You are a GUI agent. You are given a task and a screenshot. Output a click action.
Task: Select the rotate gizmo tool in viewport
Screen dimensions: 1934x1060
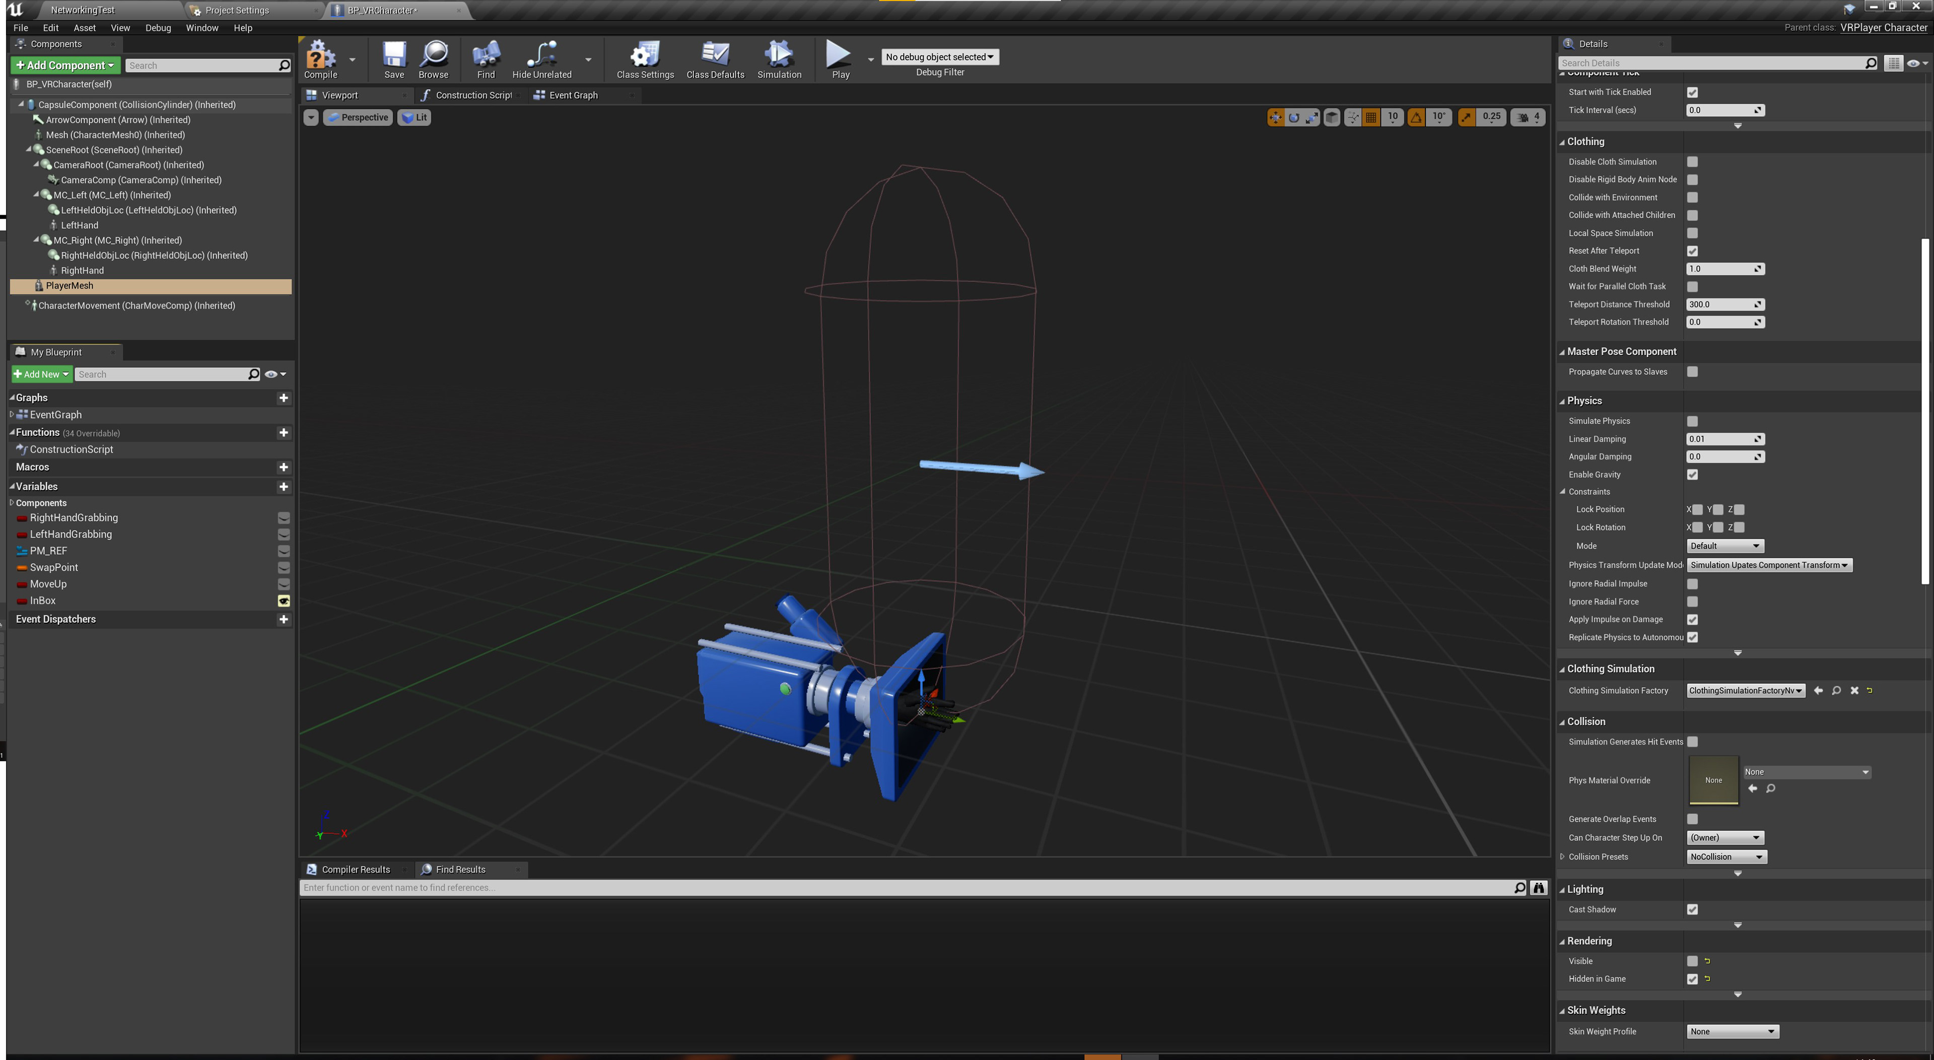coord(1293,117)
